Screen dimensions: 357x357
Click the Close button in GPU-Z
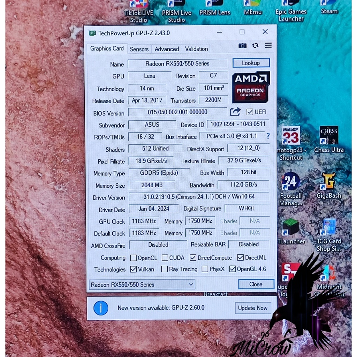pyautogui.click(x=256, y=284)
